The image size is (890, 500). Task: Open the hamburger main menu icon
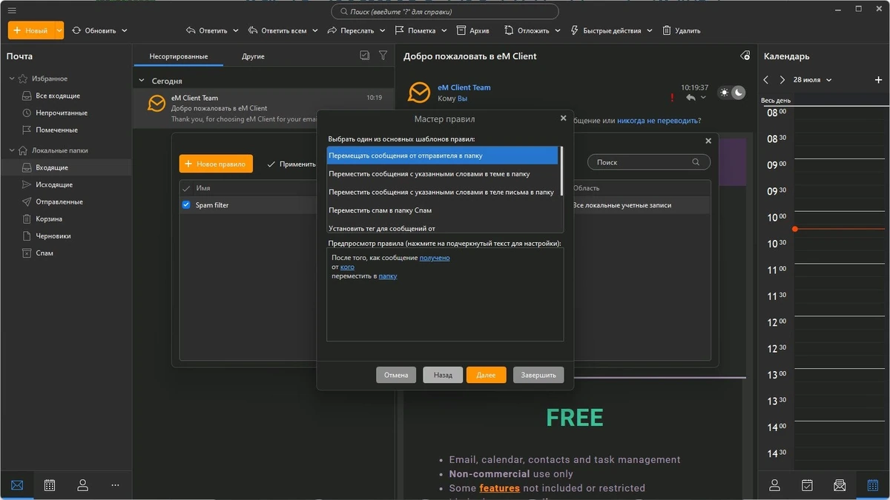pyautogui.click(x=12, y=10)
